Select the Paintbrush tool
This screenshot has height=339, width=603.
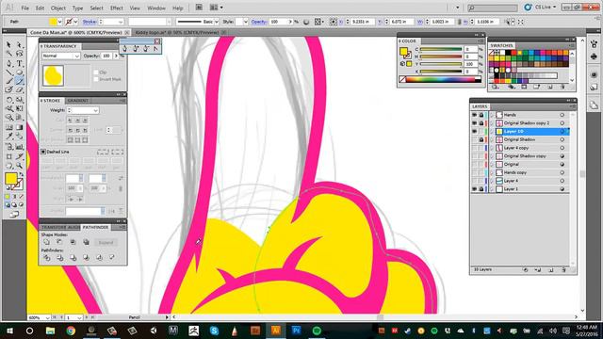8,81
